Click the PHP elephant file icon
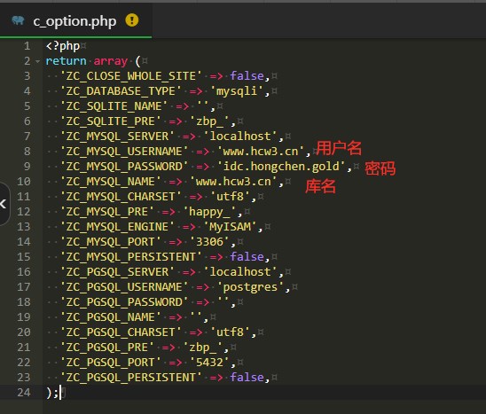486x414 pixels. (18, 20)
